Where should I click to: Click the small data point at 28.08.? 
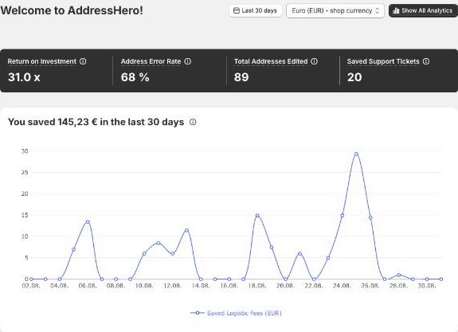click(399, 275)
